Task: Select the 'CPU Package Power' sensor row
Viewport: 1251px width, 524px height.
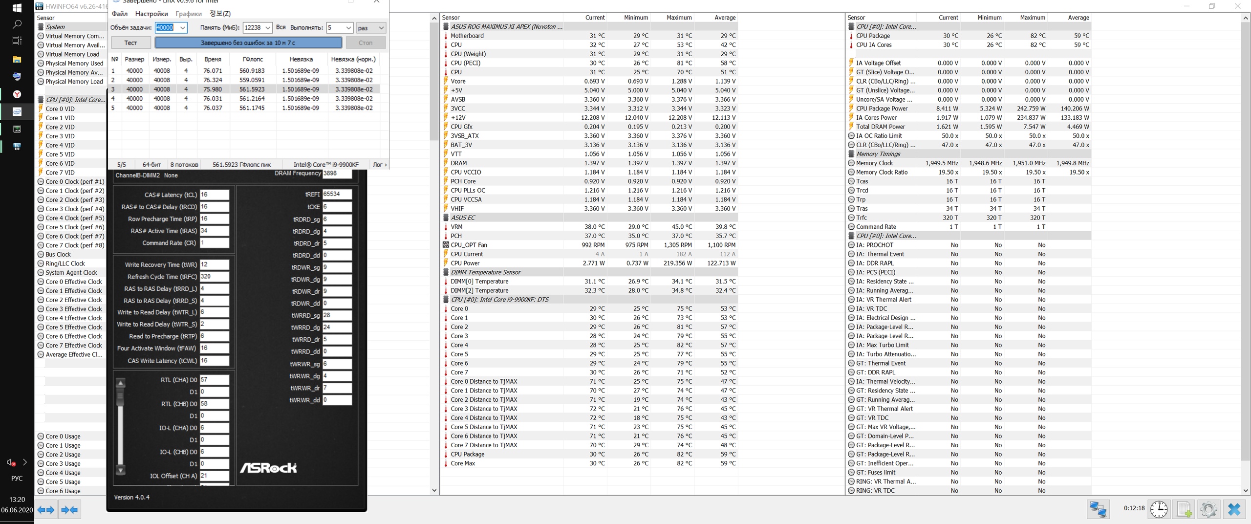Action: click(x=969, y=109)
